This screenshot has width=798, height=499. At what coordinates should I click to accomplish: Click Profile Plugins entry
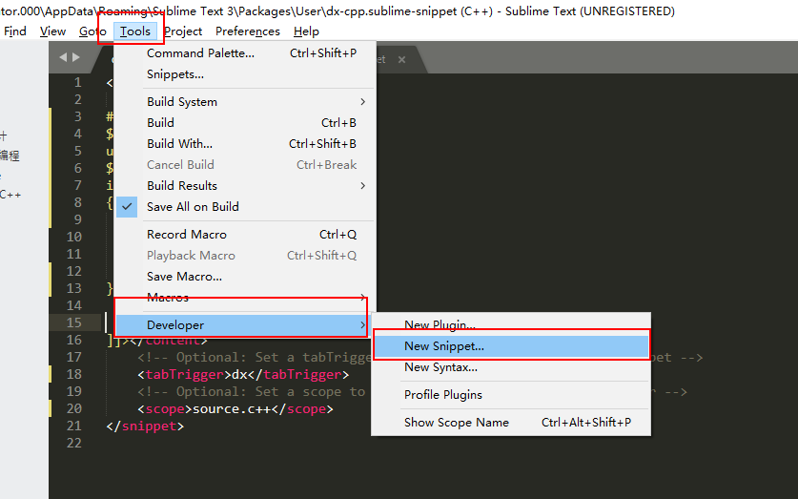click(x=511, y=395)
